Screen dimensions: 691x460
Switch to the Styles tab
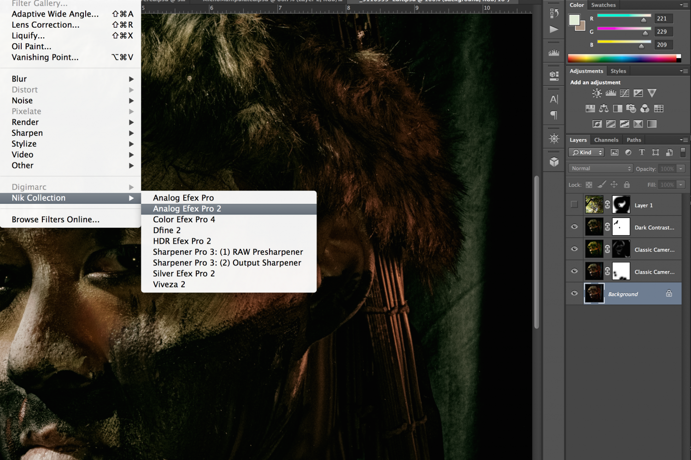tap(618, 71)
